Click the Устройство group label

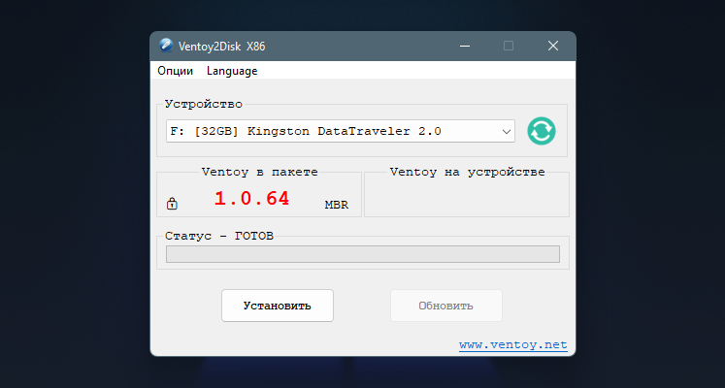[204, 104]
